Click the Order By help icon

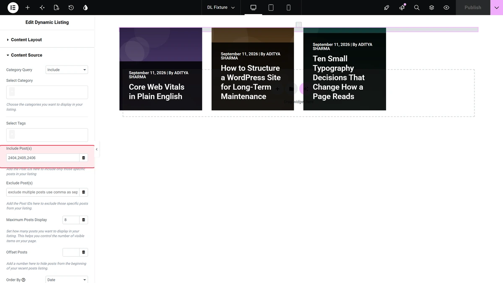tap(23, 280)
